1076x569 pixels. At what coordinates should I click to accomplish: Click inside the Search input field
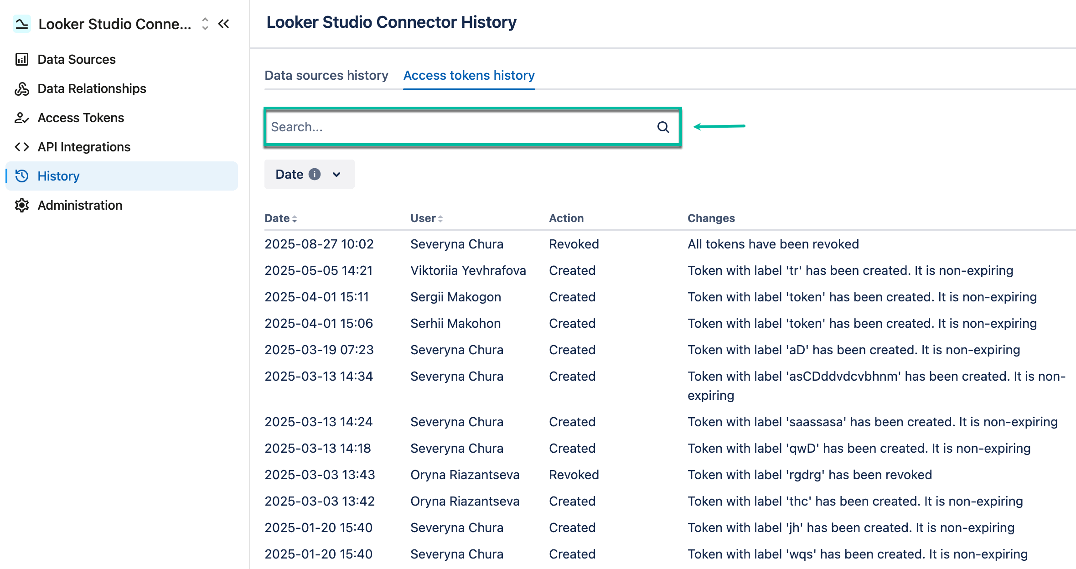point(456,127)
